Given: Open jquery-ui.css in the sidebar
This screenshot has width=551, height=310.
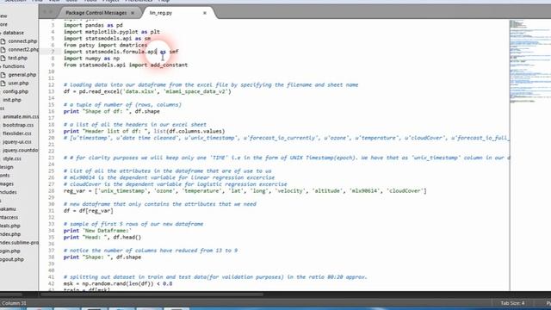Looking at the screenshot, I should click(x=17, y=142).
